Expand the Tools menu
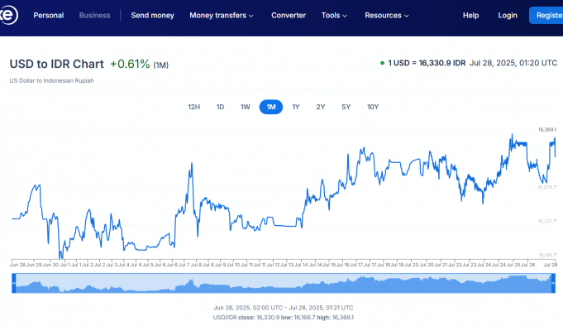This screenshot has width=563, height=331. click(x=334, y=15)
